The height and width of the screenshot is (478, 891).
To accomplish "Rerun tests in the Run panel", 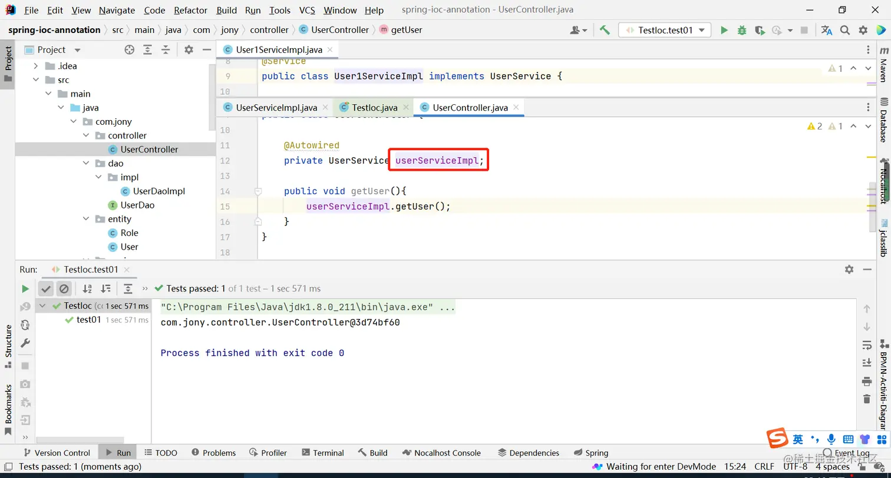I will [25, 288].
